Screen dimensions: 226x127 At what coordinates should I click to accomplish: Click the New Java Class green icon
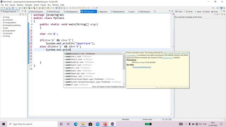(43, 8)
